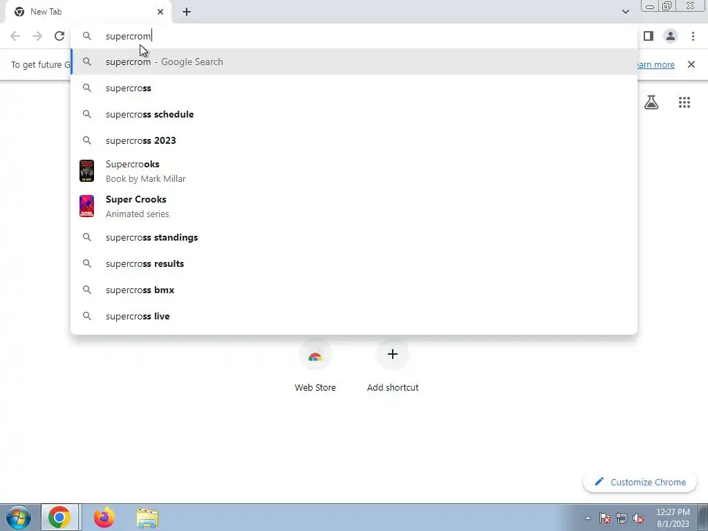The width and height of the screenshot is (708, 531).
Task: Open the Windows Start menu
Action: click(x=19, y=517)
